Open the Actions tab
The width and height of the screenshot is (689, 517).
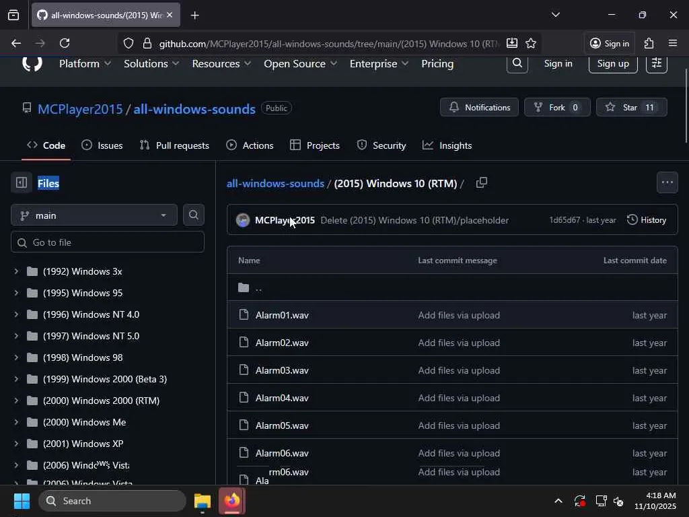click(x=250, y=145)
